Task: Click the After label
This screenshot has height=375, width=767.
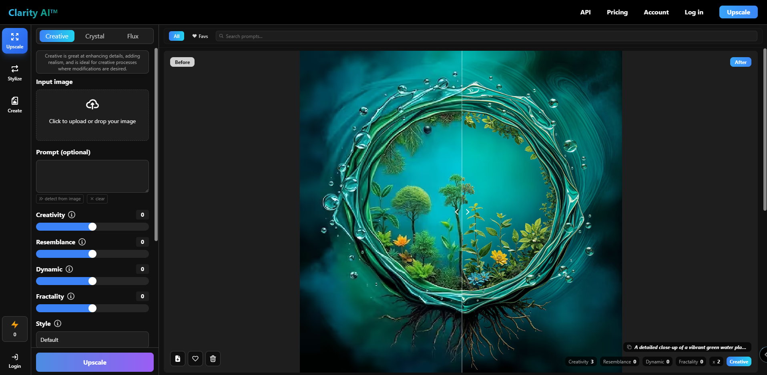Action: click(x=741, y=62)
